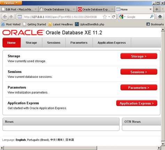The width and height of the screenshot is (165, 150).
Task: Open the Most Visited bookmark icon
Action: (x=3, y=24)
